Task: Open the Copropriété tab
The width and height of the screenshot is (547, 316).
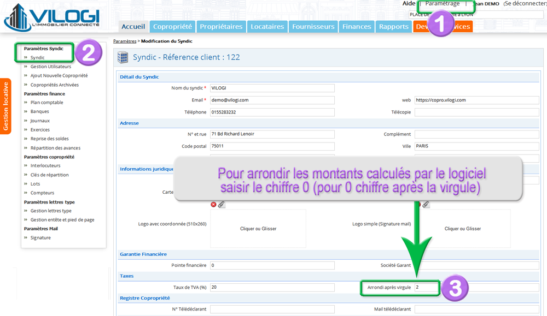Action: coord(172,26)
